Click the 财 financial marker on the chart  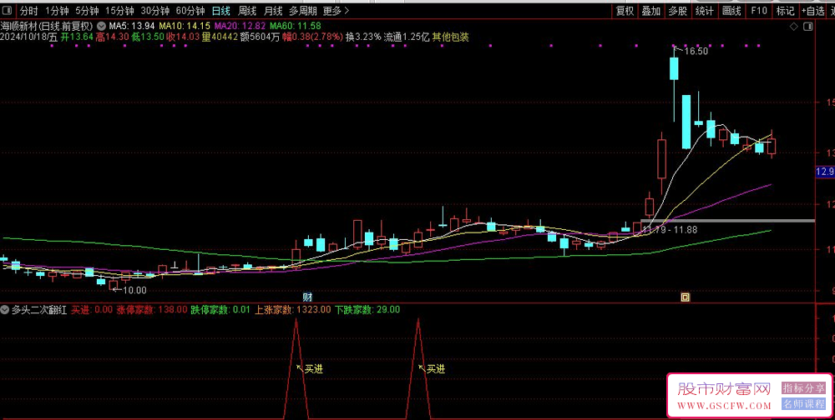pyautogui.click(x=307, y=297)
